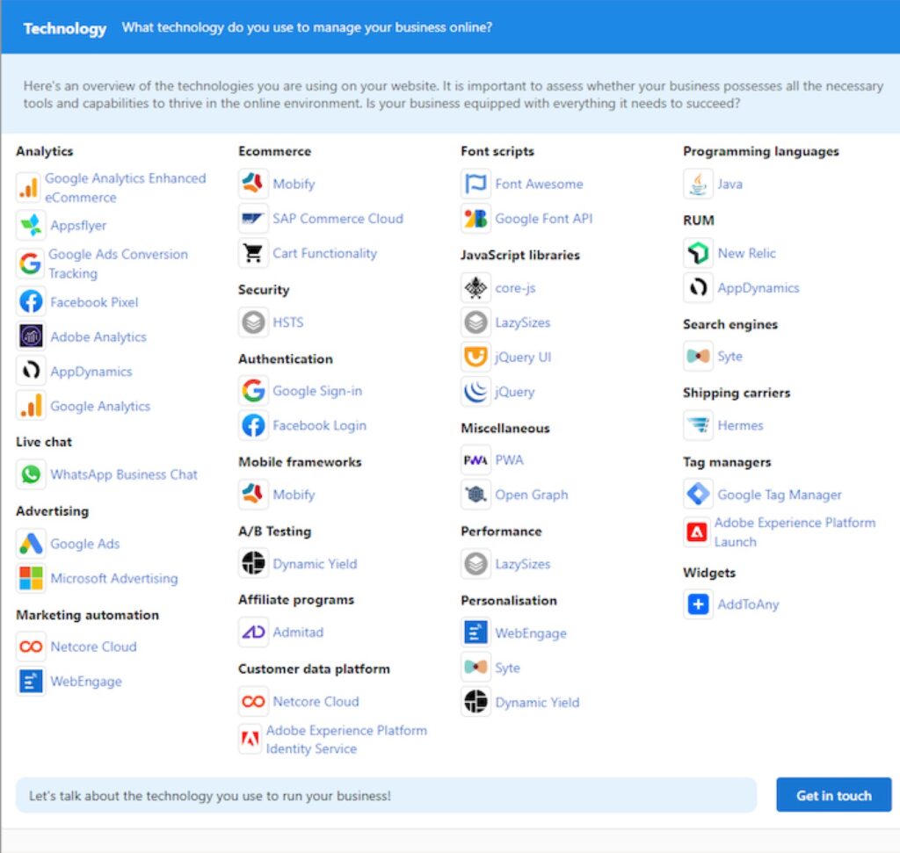900x853 pixels.
Task: Click the Hermes shipping carrier icon
Action: click(x=698, y=425)
